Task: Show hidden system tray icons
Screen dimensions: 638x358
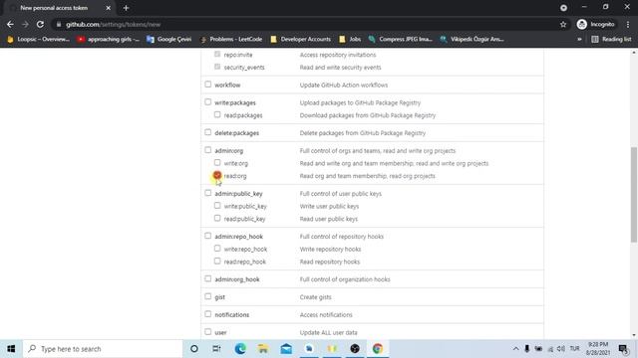Action: [515, 349]
